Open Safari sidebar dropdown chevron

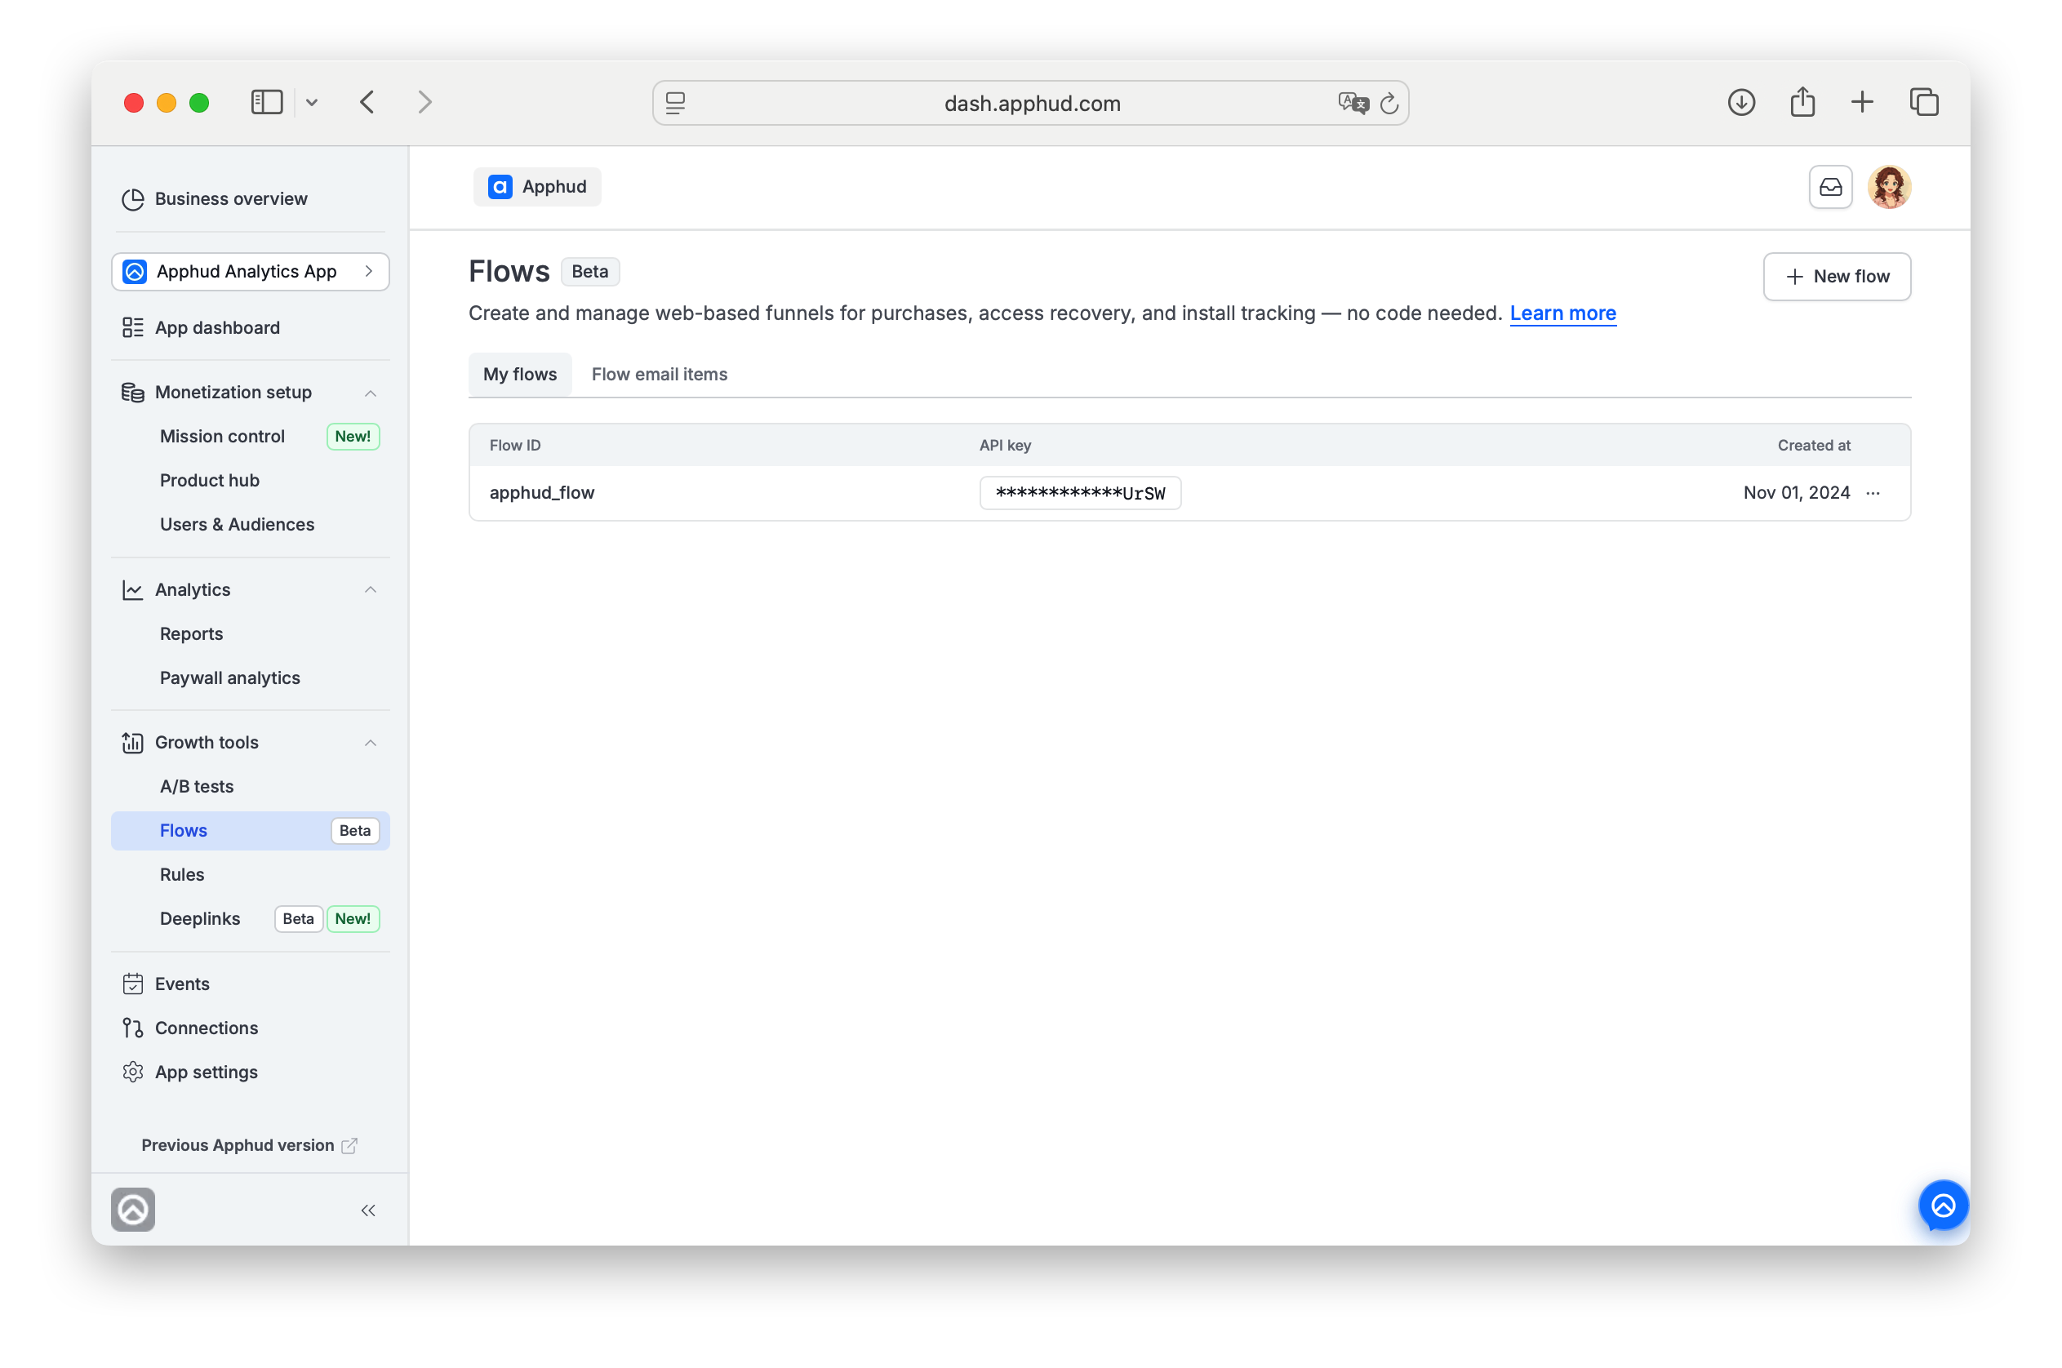[312, 102]
